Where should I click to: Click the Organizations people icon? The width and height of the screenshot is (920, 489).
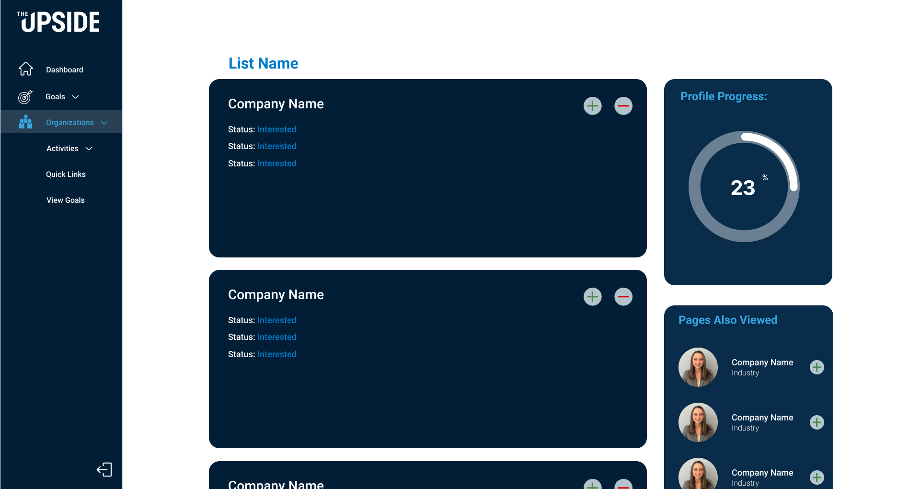(26, 122)
